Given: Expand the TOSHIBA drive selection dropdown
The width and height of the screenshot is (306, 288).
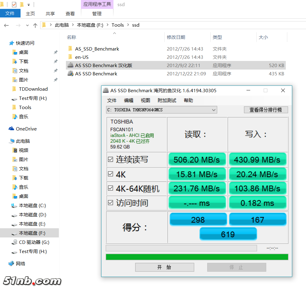Looking at the screenshot, I should pos(214,110).
